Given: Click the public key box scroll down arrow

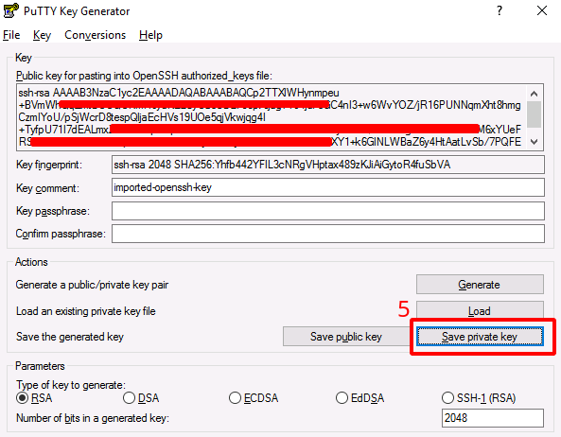Looking at the screenshot, I should 535,142.
